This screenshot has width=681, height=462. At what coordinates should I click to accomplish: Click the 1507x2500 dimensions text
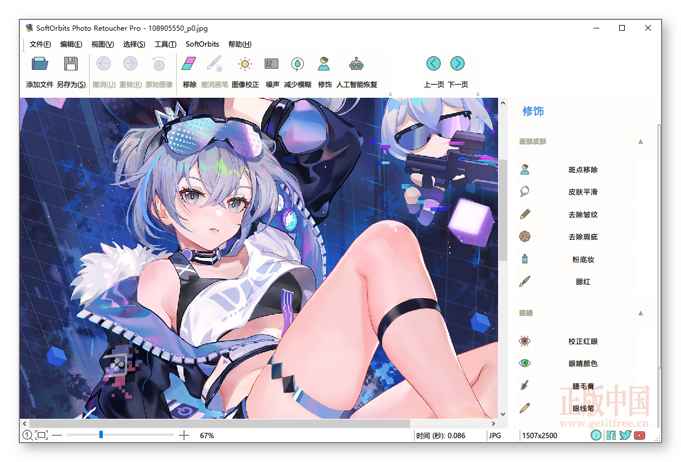(540, 435)
